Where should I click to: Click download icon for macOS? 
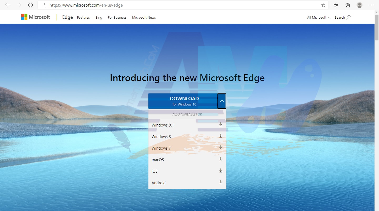point(221,159)
